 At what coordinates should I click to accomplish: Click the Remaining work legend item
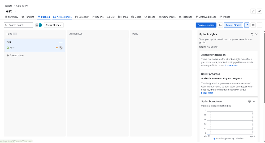[x=222, y=139]
